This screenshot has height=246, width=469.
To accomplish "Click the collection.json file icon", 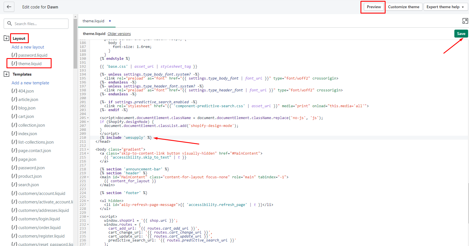I will pos(14,125).
